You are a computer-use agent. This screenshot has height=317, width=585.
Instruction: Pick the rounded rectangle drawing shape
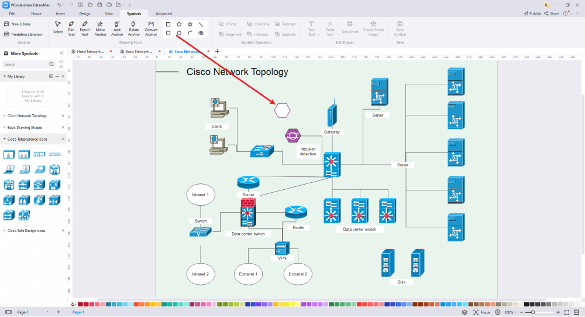[168, 33]
